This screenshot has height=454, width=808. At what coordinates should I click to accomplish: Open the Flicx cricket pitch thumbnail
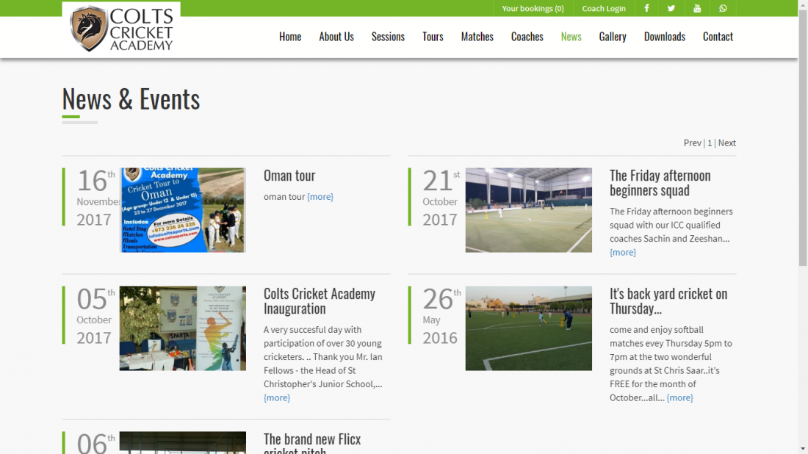(x=183, y=443)
